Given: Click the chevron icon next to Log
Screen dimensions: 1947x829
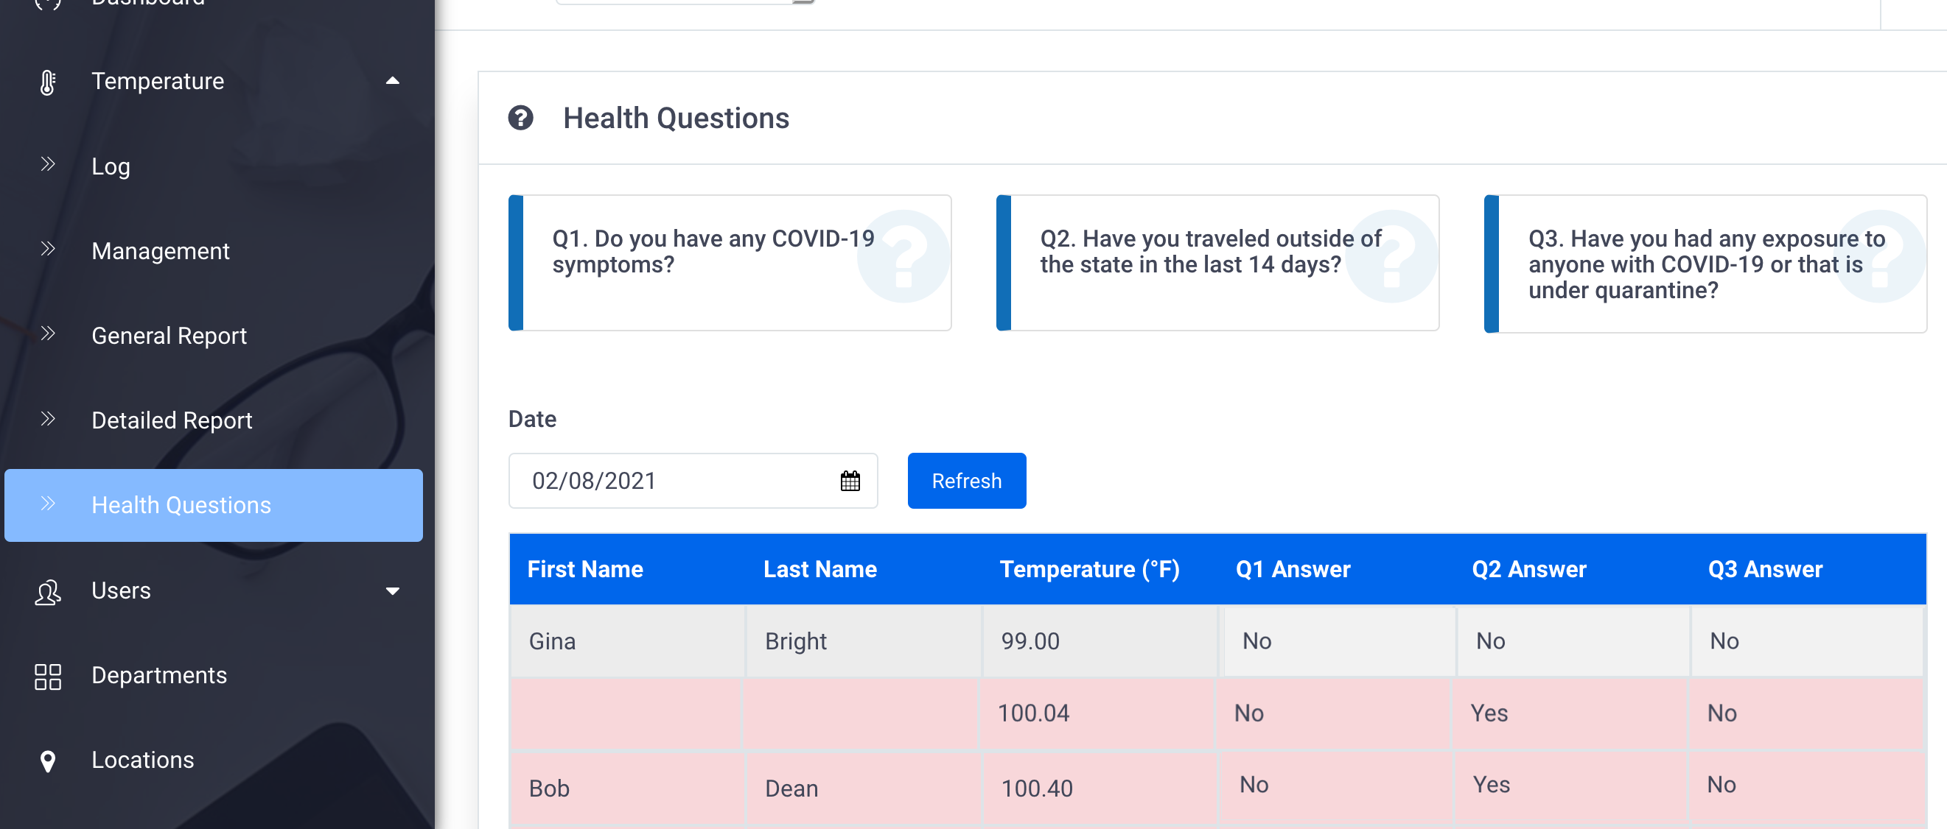Looking at the screenshot, I should (48, 165).
